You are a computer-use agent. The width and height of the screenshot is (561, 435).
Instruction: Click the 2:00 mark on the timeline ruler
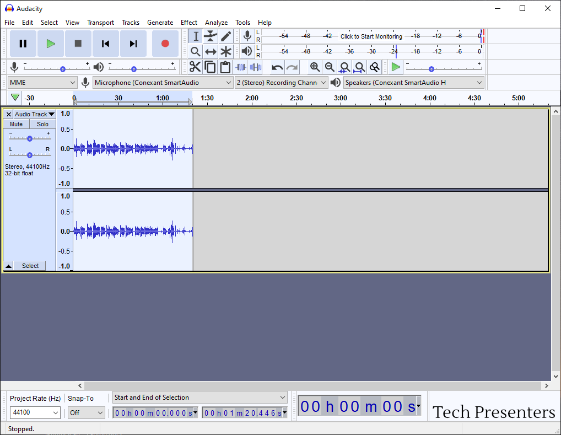click(252, 98)
